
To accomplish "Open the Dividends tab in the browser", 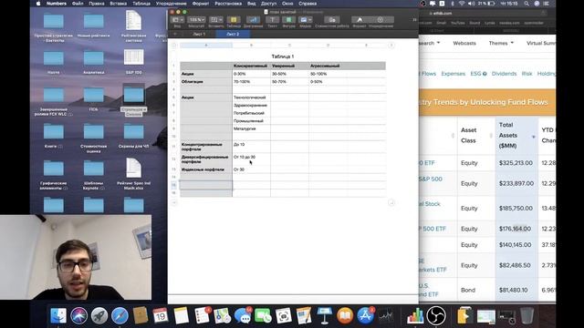I will pyautogui.click(x=504, y=74).
